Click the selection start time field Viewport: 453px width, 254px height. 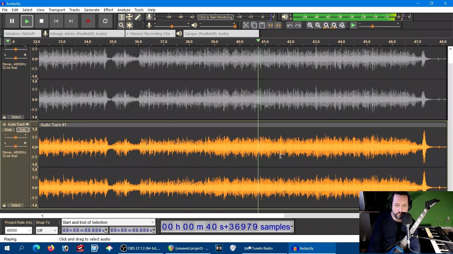coord(85,230)
